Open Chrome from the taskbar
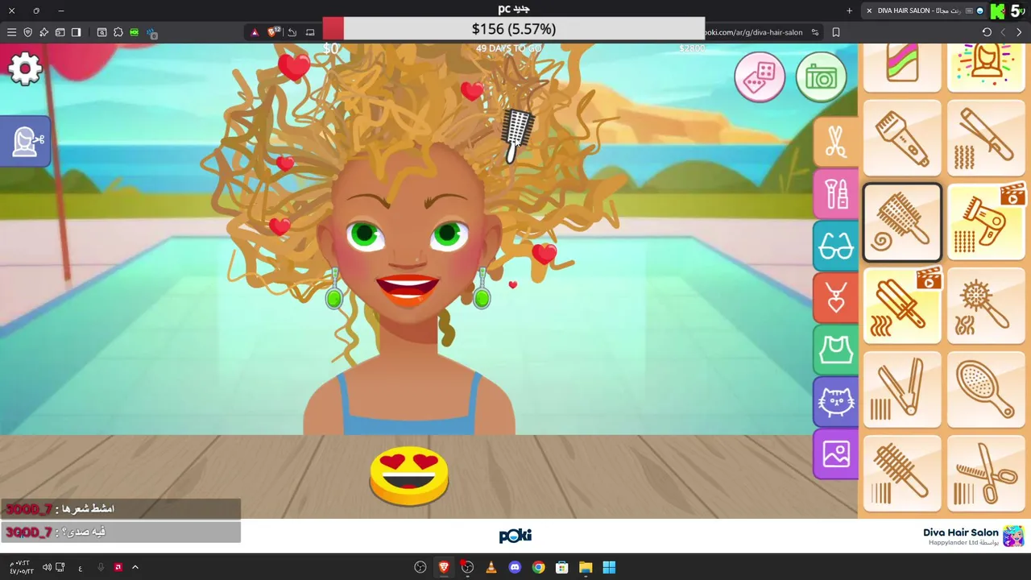 coord(538,567)
